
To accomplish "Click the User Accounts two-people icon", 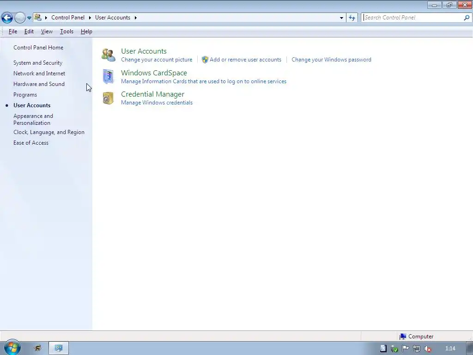I will (108, 55).
